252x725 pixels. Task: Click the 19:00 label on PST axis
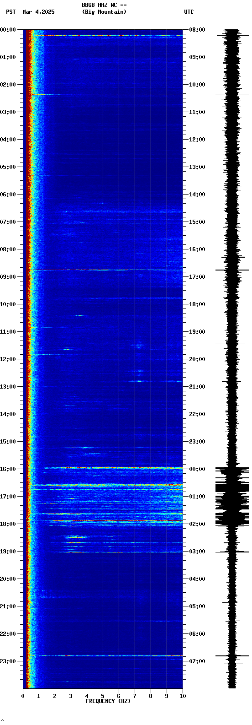coord(8,552)
